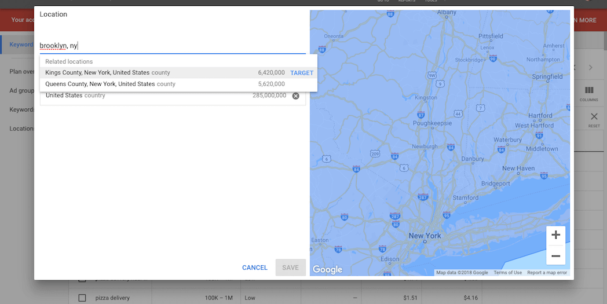Click the United States country row
Image resolution: width=607 pixels, height=304 pixels.
point(173,96)
